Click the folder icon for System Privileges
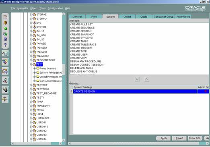Viewport: 210px width, 147px height. tap(38, 72)
